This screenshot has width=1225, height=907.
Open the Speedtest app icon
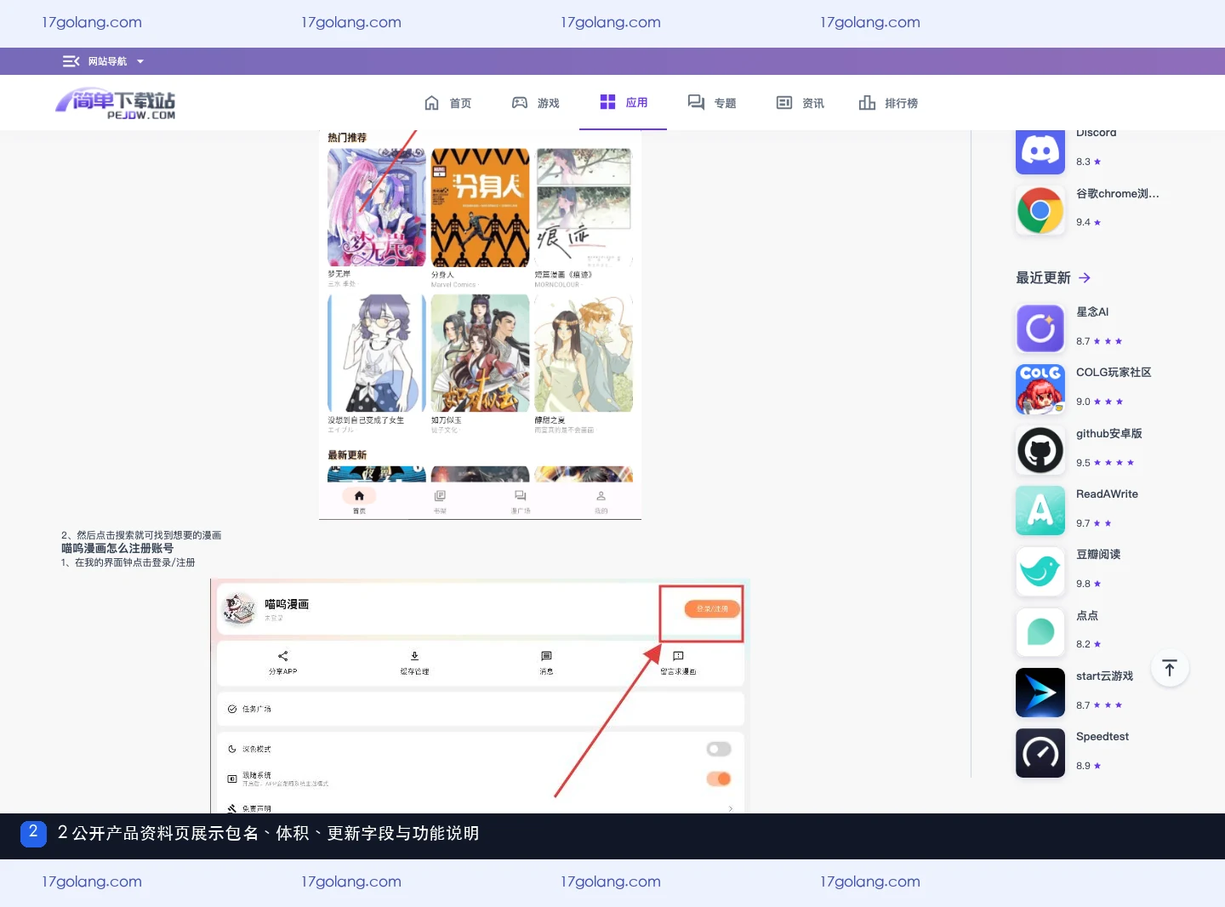1040,753
